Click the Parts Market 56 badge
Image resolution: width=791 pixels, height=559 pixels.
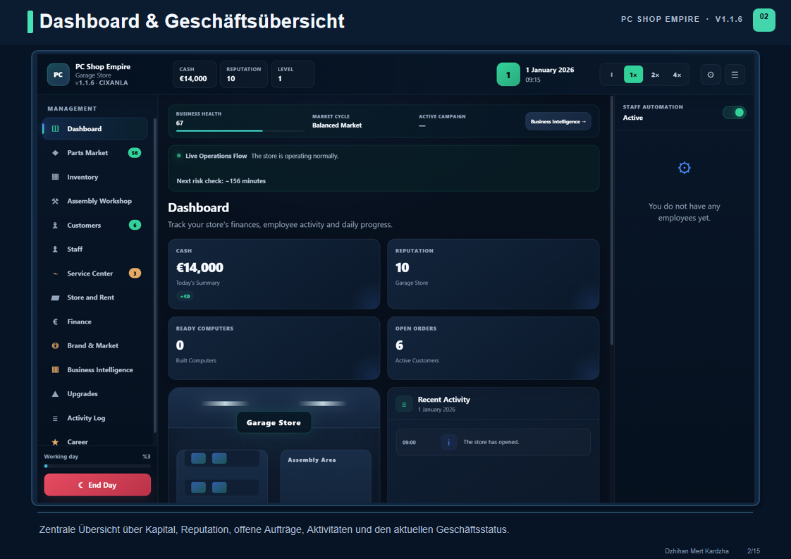[135, 153]
